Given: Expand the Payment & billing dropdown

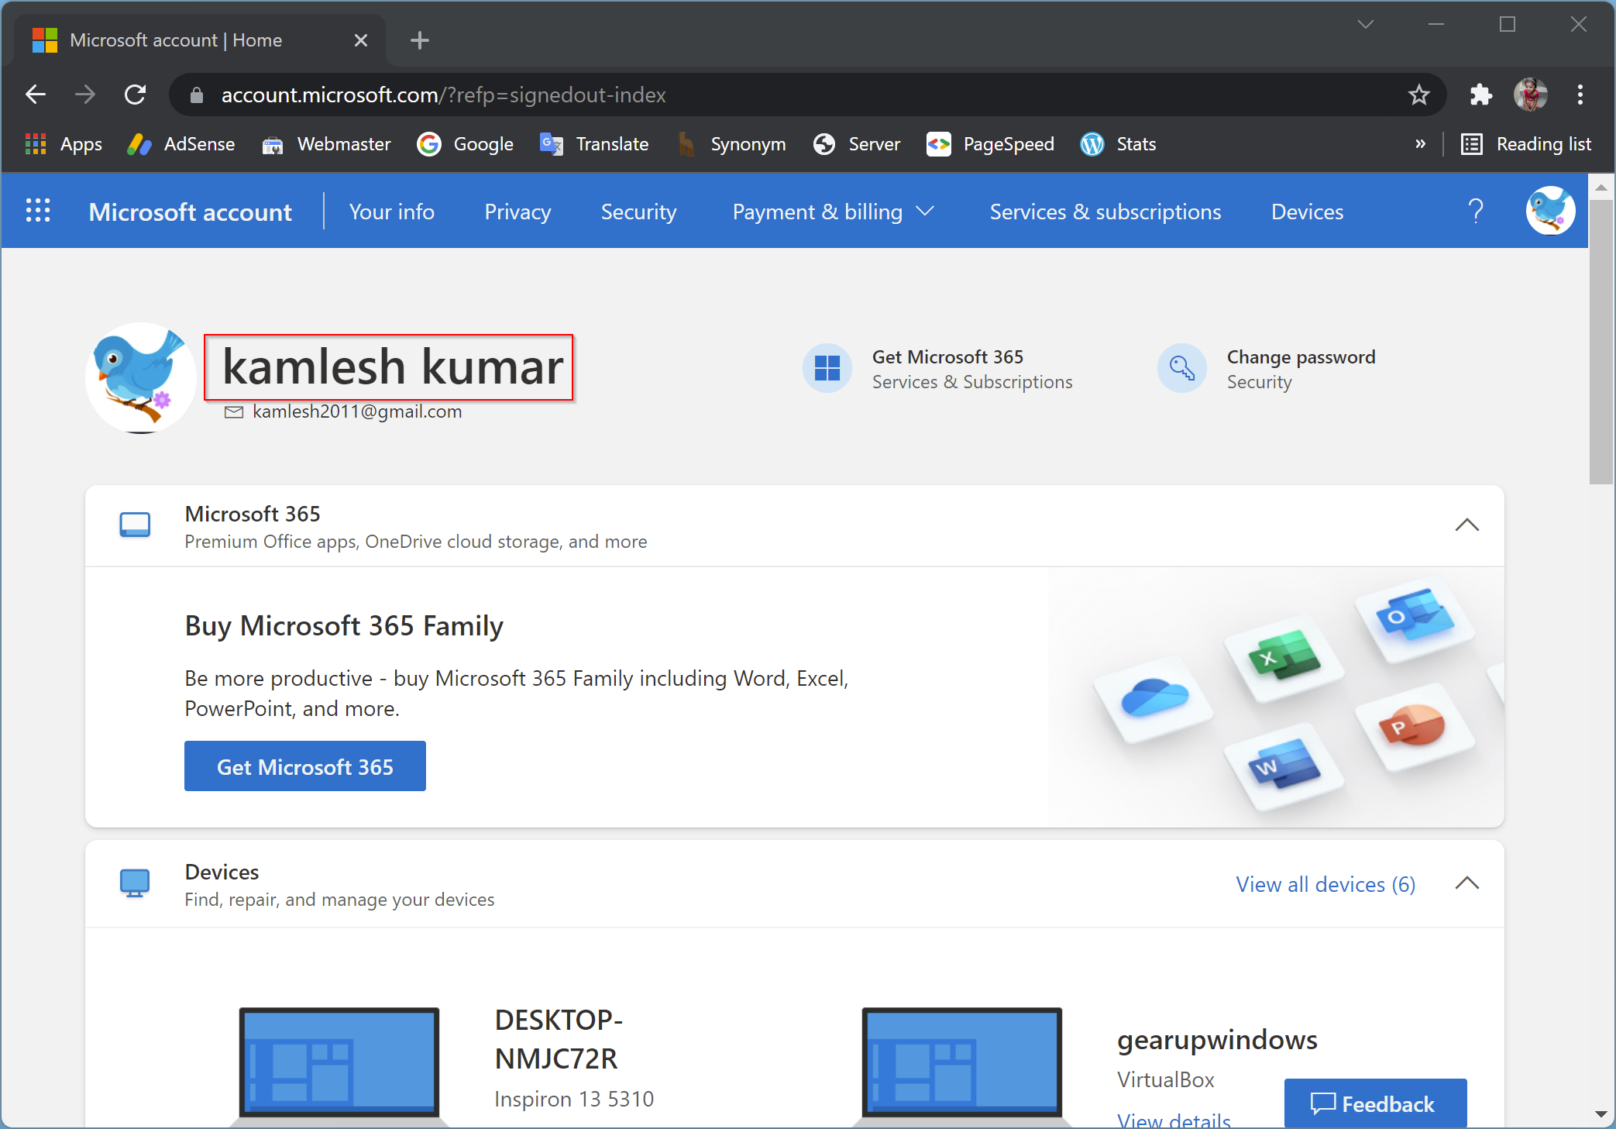Looking at the screenshot, I should coord(834,212).
